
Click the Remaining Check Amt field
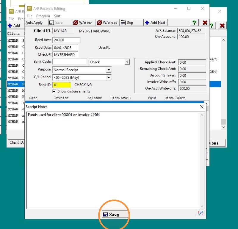pos(192,69)
